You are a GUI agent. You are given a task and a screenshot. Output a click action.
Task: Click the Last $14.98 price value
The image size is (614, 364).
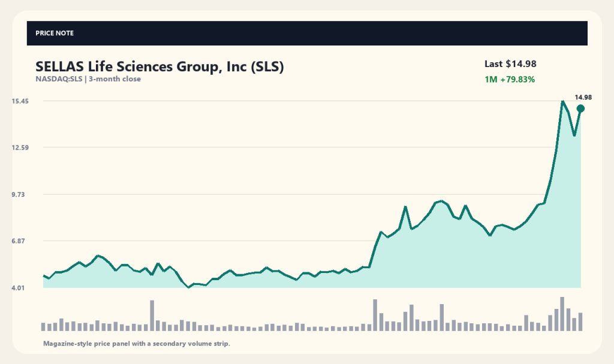point(510,63)
